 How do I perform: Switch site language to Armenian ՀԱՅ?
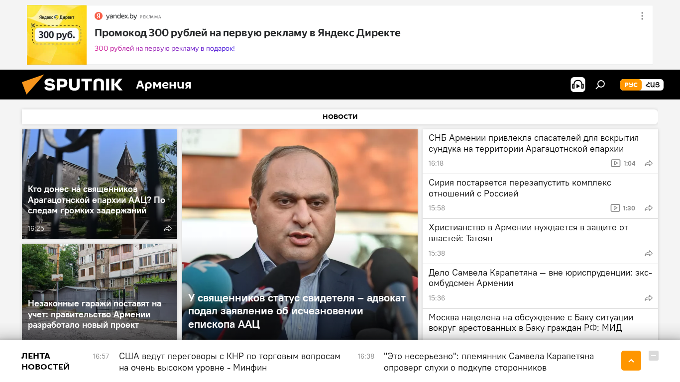tap(653, 85)
